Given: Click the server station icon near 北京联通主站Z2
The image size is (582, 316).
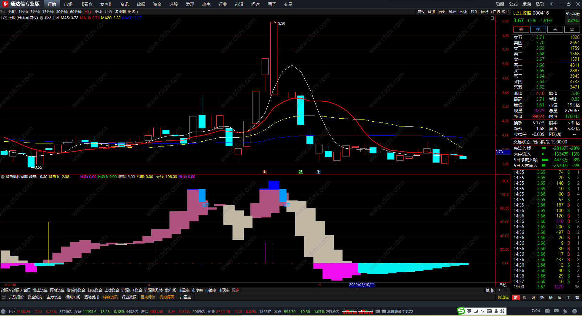Looking at the screenshot, I should 384,311.
